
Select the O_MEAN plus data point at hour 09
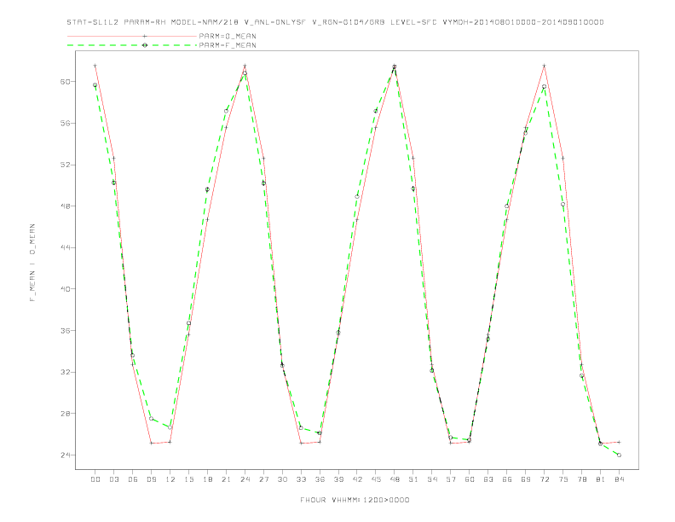[151, 444]
